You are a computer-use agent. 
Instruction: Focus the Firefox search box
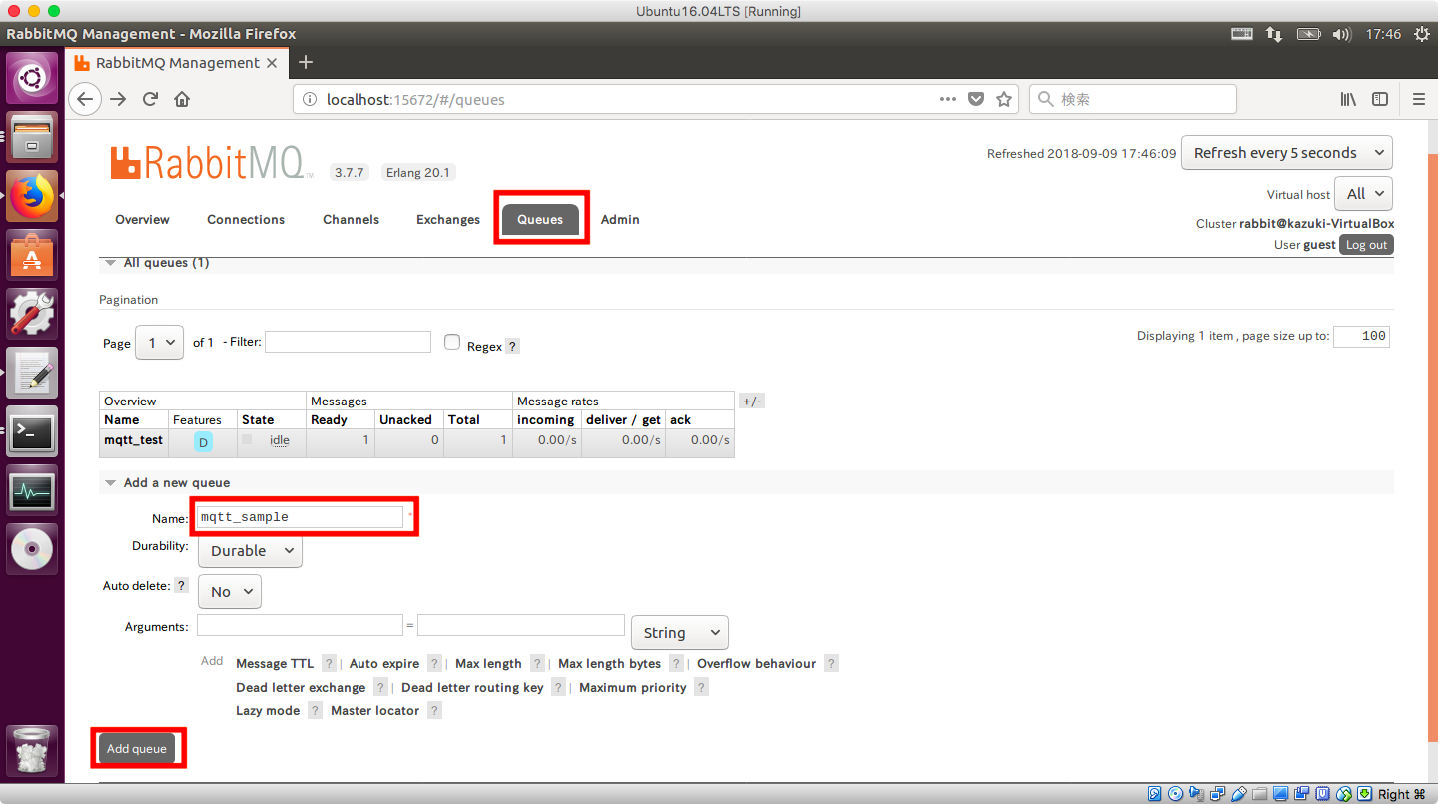click(1132, 99)
